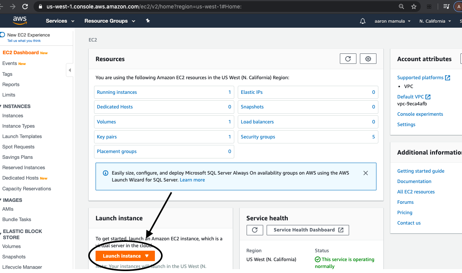Open Spot Requests in sidebar
Screen dimensions: 462x273
point(18,146)
